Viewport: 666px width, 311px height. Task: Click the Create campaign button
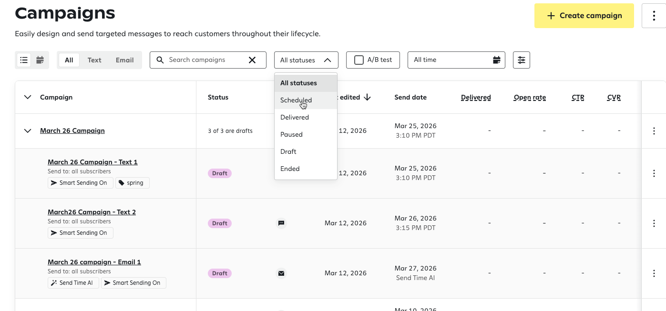pos(584,16)
